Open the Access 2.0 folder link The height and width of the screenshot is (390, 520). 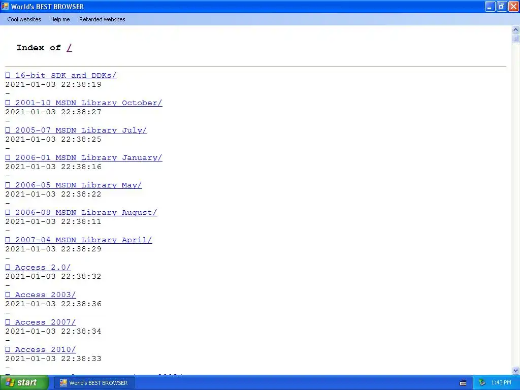tap(38, 267)
